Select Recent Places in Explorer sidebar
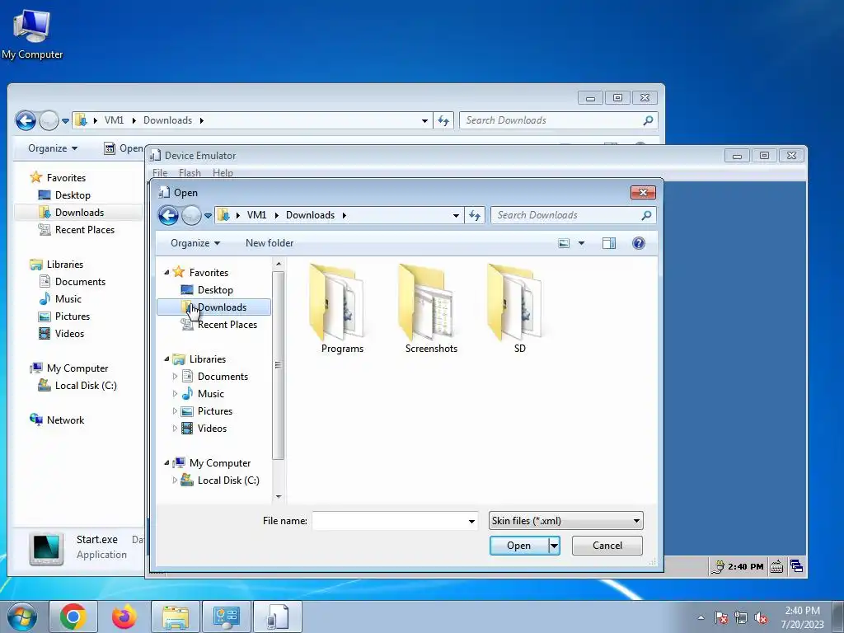844x633 pixels. click(77, 230)
